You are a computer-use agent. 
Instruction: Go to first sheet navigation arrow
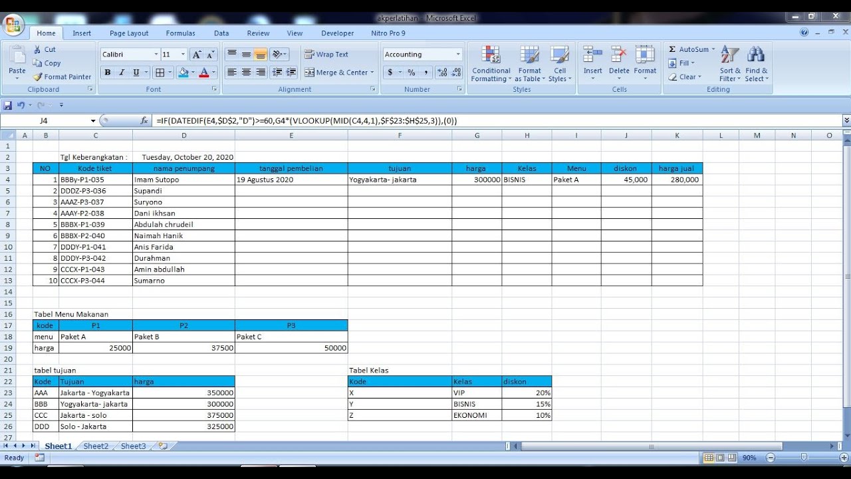coord(5,446)
